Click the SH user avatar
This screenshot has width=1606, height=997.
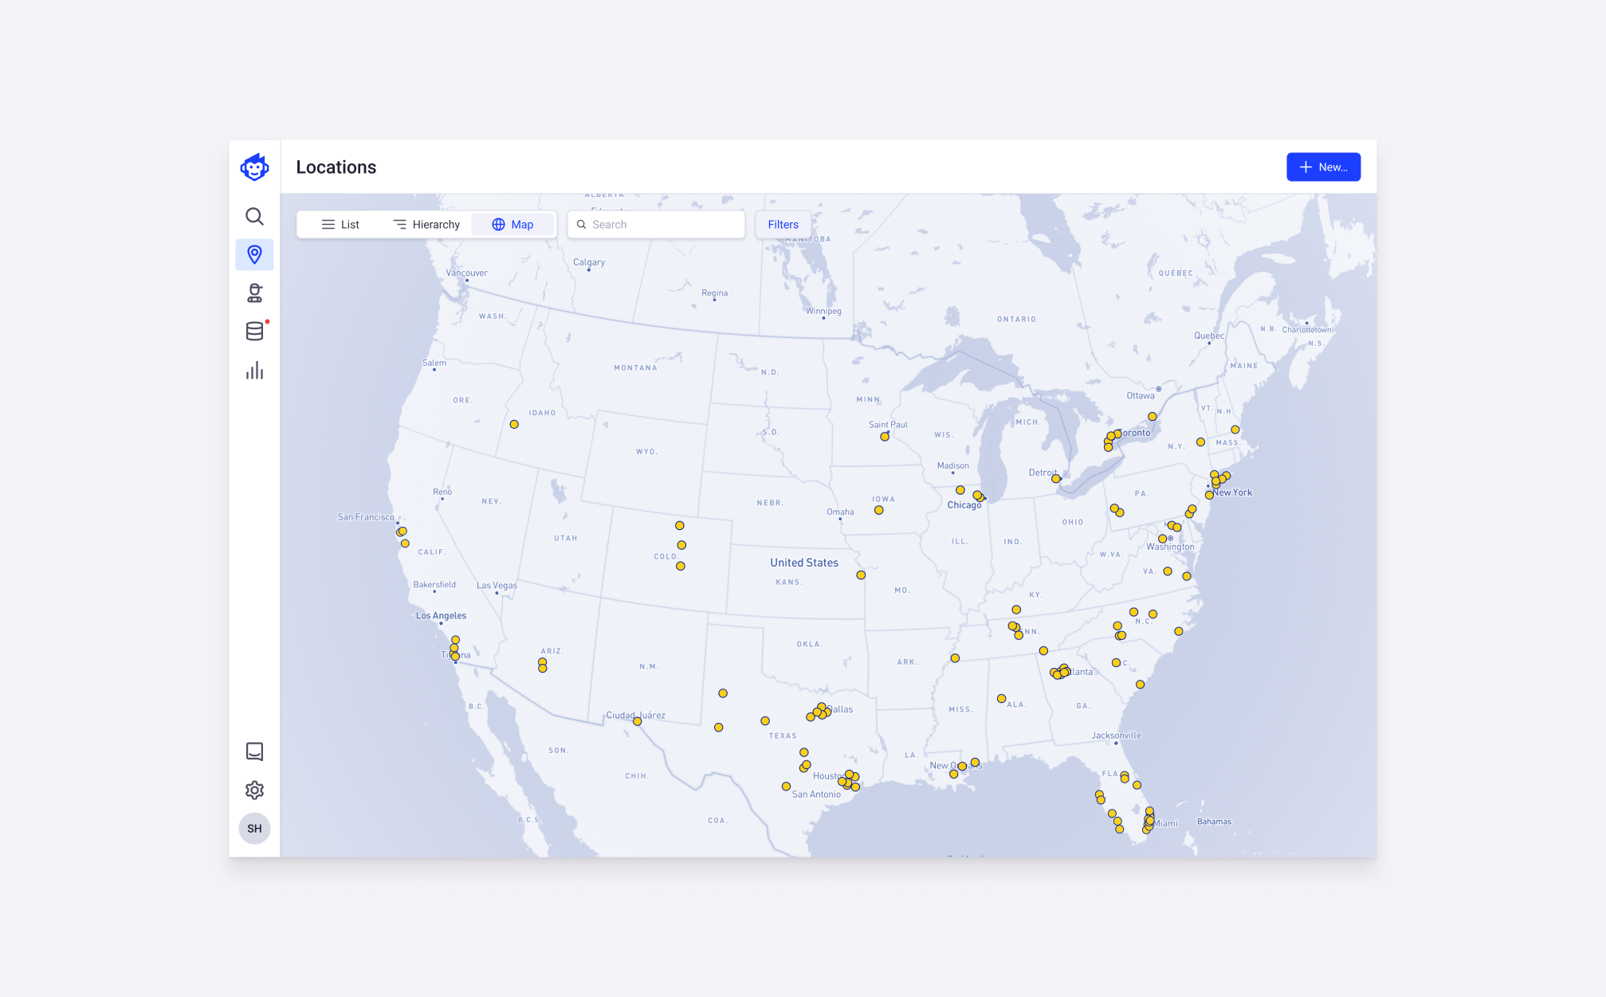click(x=254, y=829)
